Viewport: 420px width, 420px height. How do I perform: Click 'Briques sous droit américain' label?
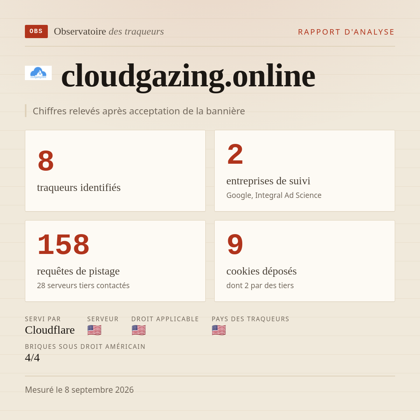(x=85, y=346)
